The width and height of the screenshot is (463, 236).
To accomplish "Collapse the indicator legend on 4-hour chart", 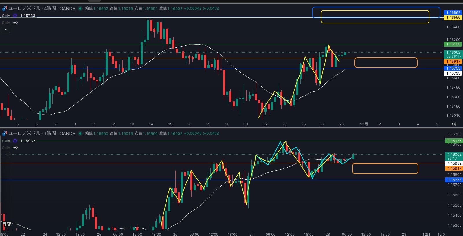I will pos(6,30).
